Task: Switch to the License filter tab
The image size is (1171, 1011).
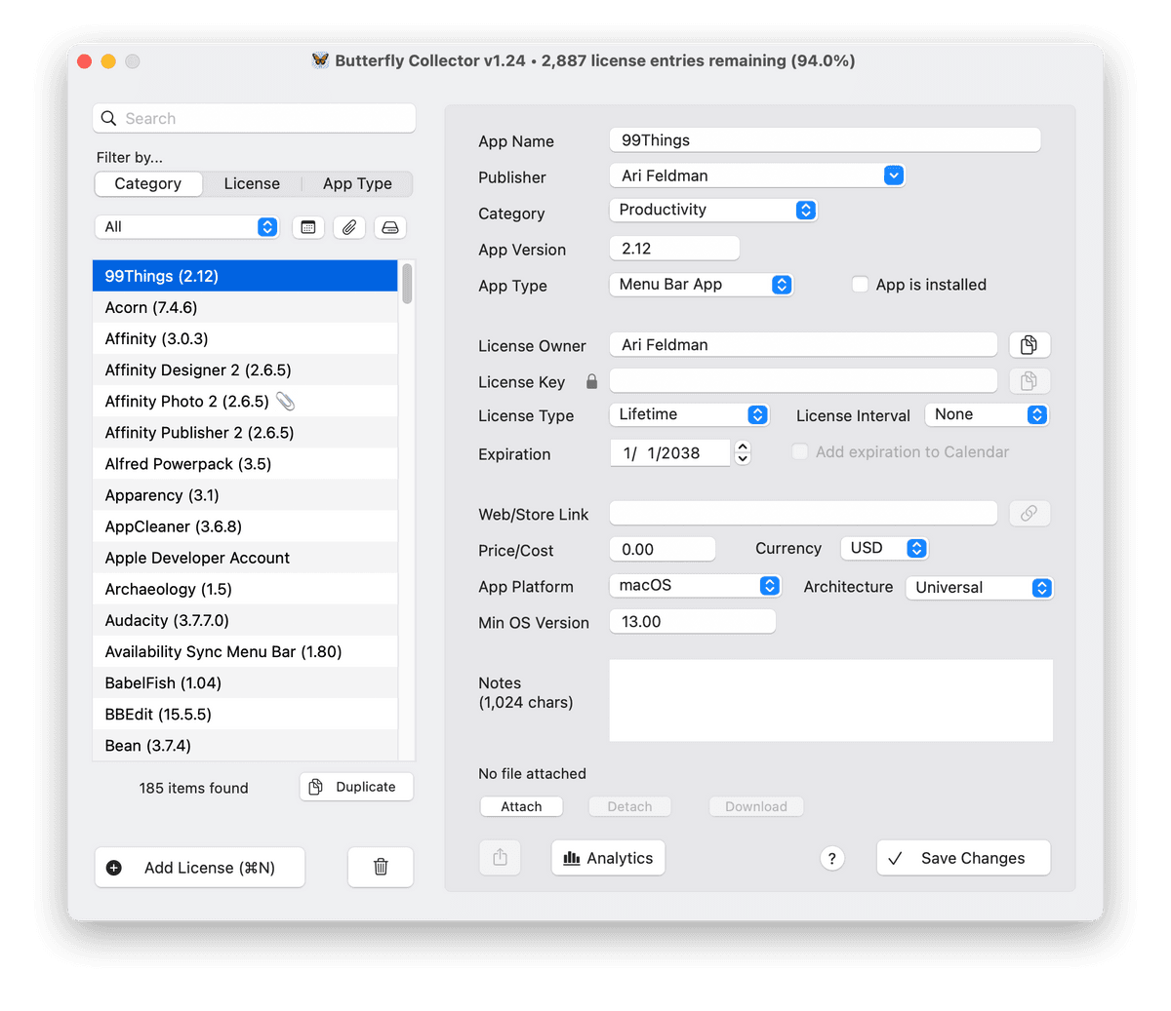Action: coord(252,184)
